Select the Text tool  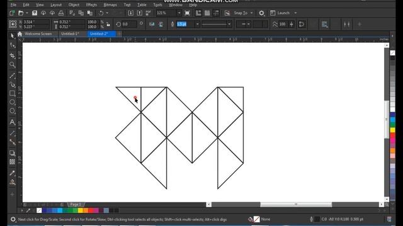click(12, 122)
